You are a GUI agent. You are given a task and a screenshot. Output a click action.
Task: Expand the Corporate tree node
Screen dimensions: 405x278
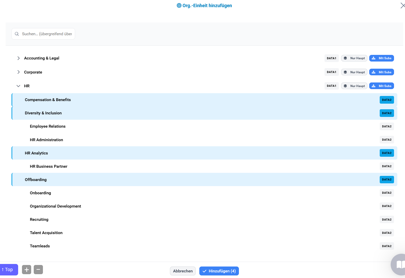pos(18,72)
